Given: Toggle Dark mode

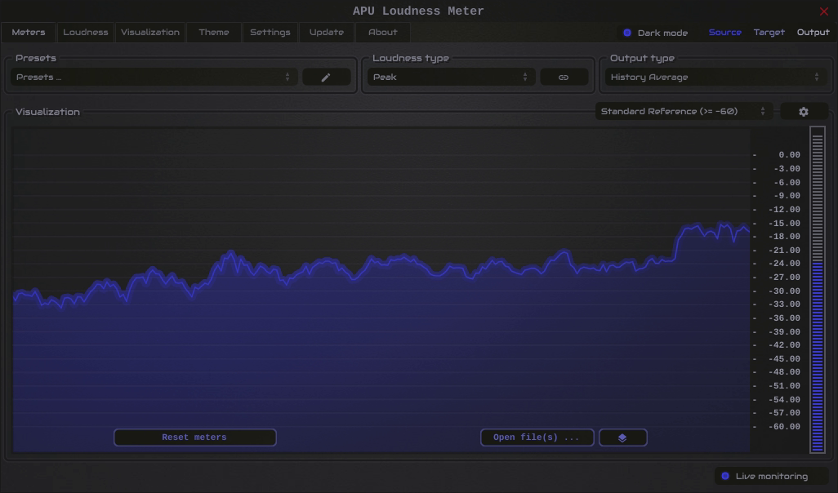Looking at the screenshot, I should tap(655, 33).
